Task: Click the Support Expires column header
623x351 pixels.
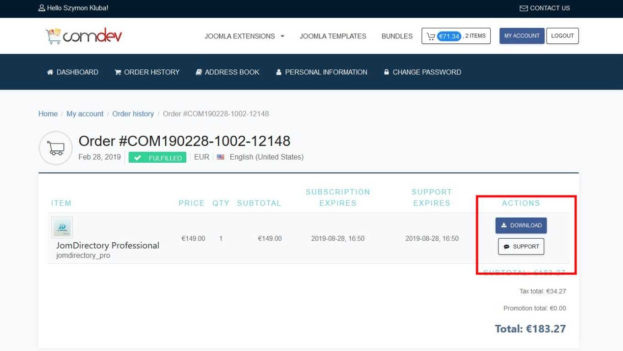Action: pos(432,197)
